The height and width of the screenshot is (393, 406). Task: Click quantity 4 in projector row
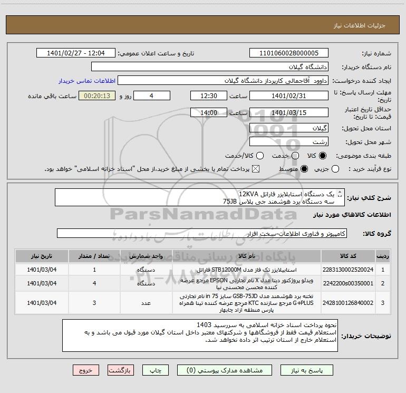pos(94,283)
